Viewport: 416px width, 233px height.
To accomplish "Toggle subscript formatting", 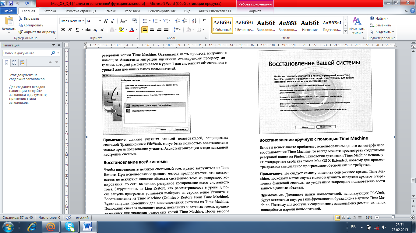I will coord(95,30).
